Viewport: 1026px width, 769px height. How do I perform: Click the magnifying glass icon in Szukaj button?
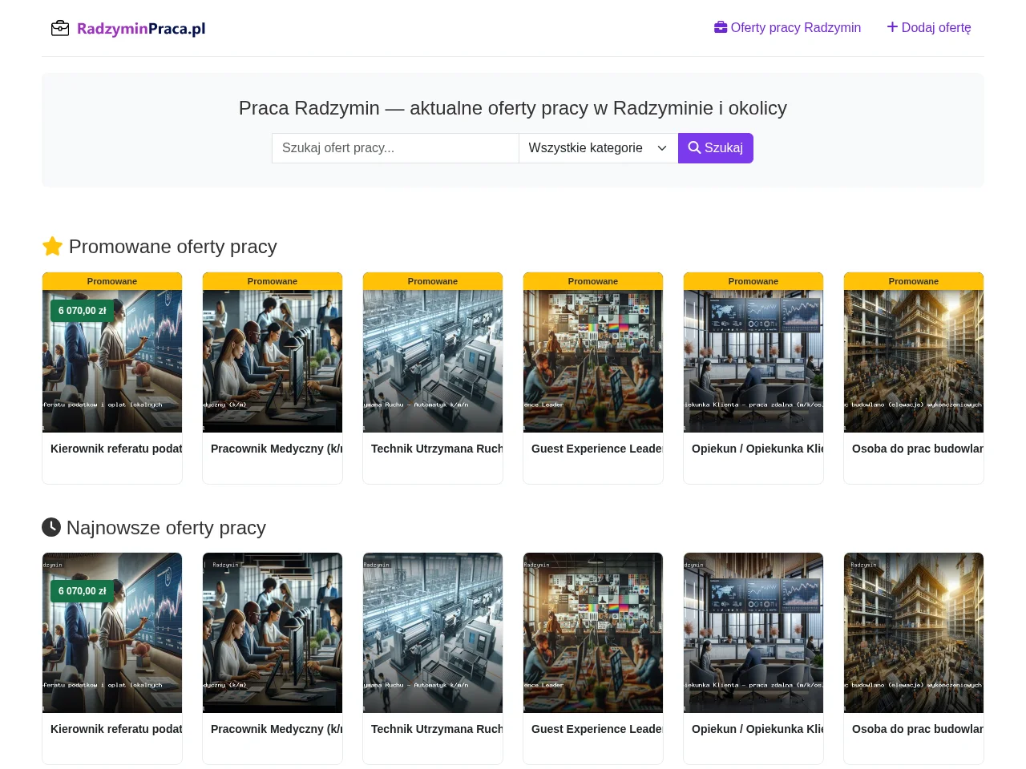pyautogui.click(x=694, y=147)
